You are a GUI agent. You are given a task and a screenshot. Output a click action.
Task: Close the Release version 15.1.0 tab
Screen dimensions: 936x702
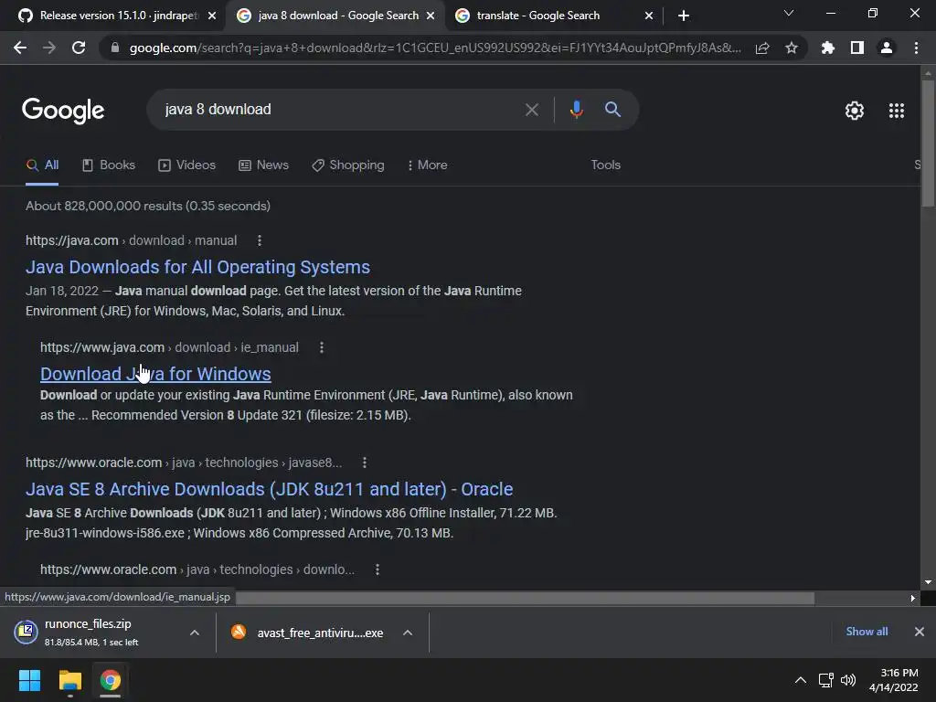click(212, 16)
